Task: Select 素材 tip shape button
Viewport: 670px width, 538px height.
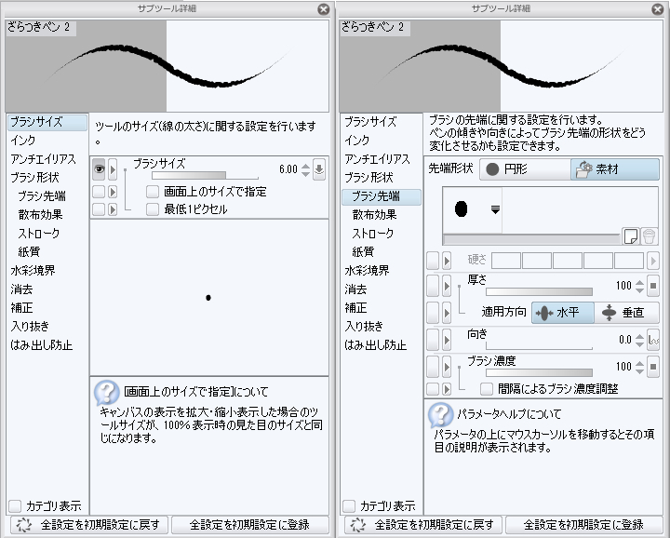Action: [615, 169]
